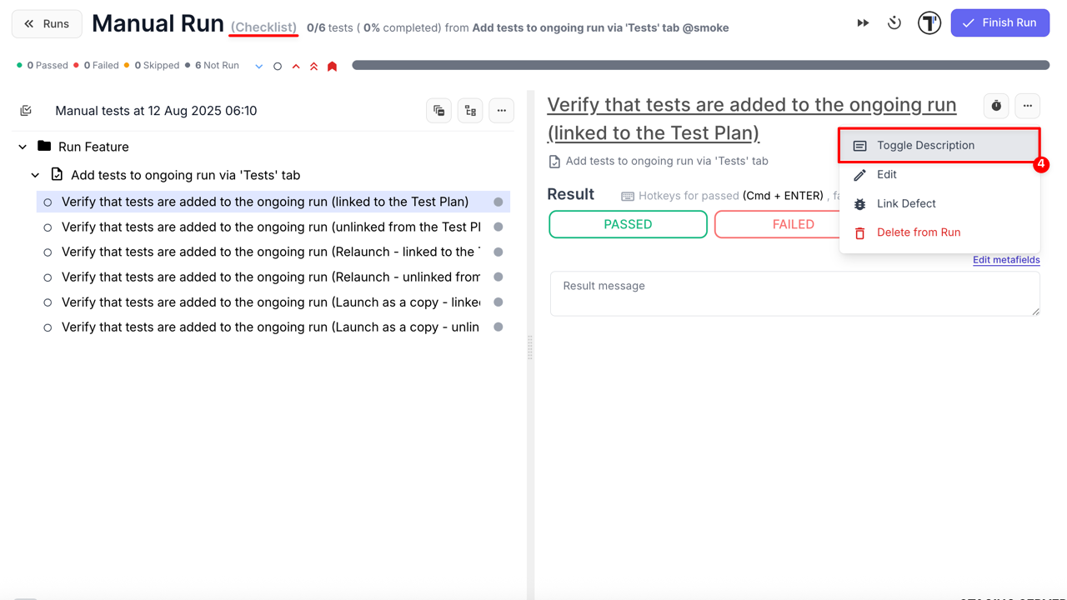Viewport: 1067px width, 600px height.
Task: Click the Result message text field
Action: (794, 294)
